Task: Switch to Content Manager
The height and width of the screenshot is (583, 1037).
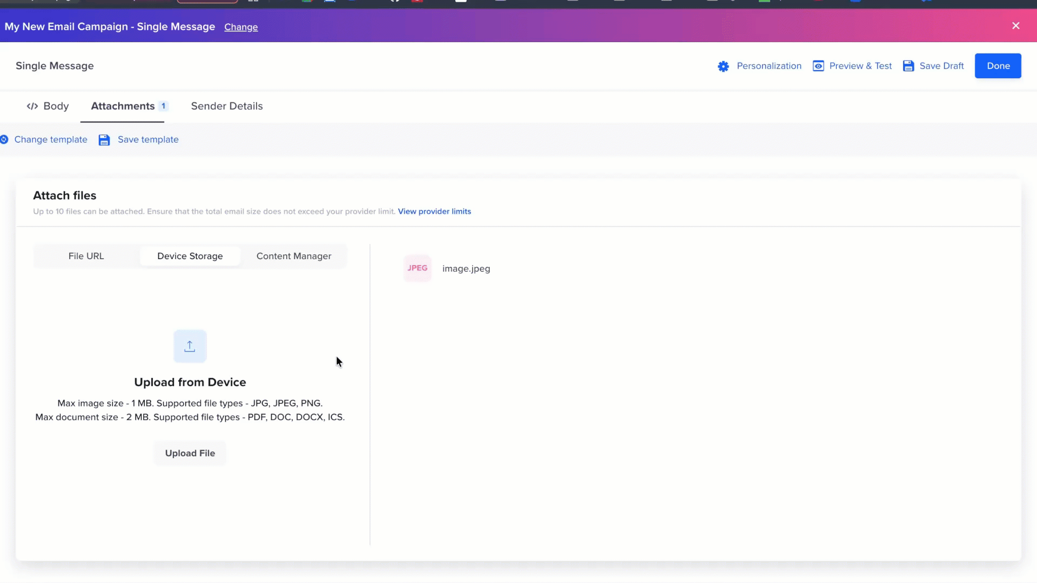Action: coord(294,256)
